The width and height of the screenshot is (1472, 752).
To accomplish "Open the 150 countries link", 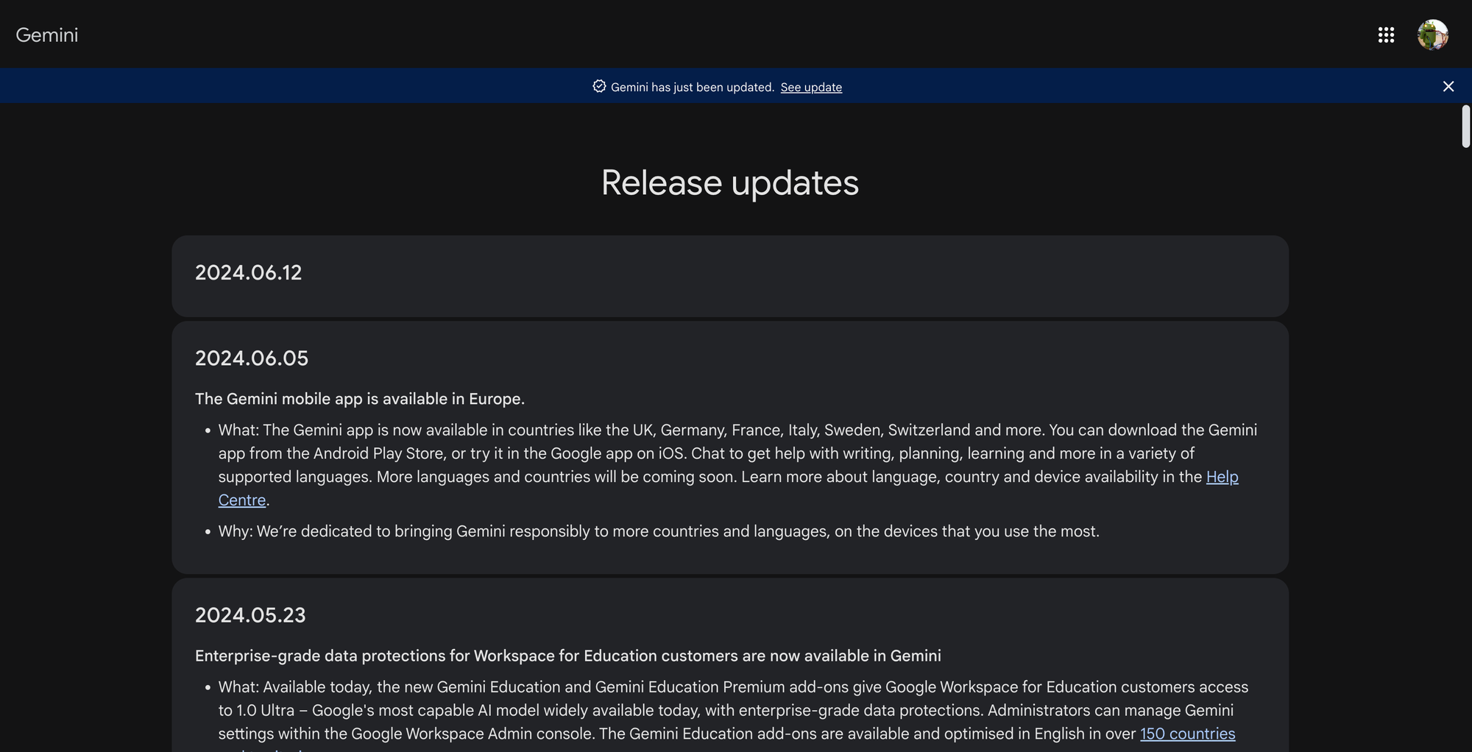I will (x=1187, y=733).
